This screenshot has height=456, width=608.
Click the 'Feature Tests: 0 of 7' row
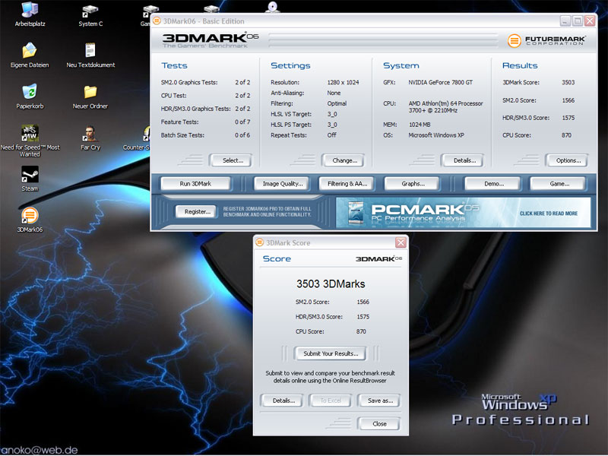(x=205, y=122)
